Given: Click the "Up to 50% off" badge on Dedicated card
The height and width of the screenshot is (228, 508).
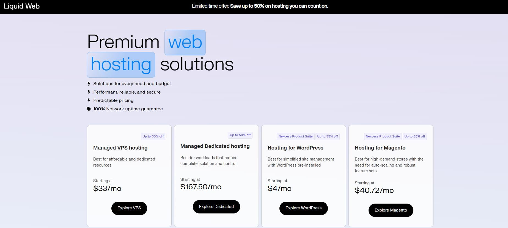Looking at the screenshot, I should point(240,135).
